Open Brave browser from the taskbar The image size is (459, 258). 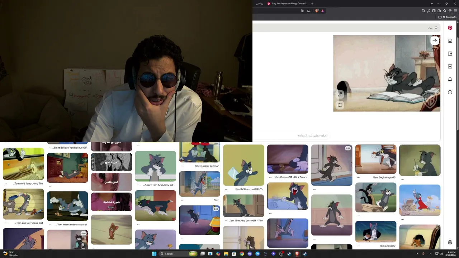pos(297,254)
